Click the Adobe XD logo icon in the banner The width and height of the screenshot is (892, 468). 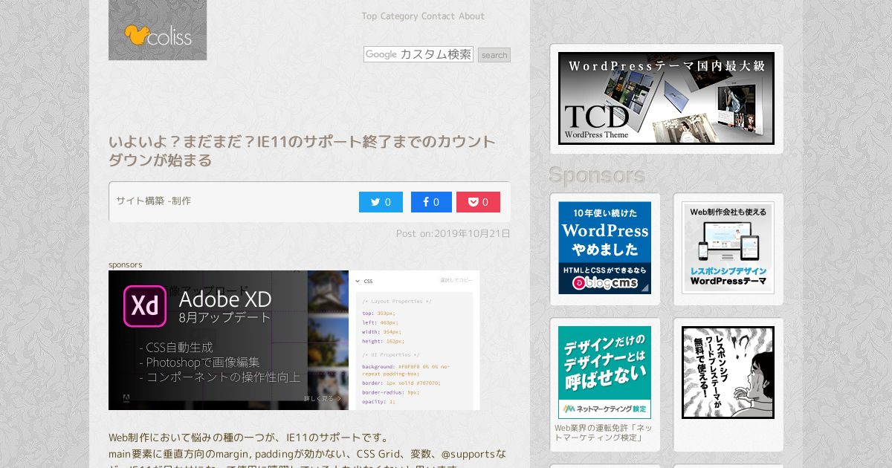pyautogui.click(x=145, y=306)
